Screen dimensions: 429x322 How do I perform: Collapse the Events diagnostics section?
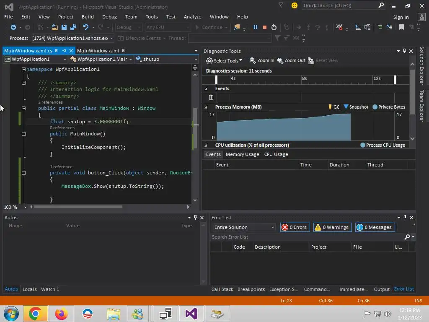tap(206, 88)
